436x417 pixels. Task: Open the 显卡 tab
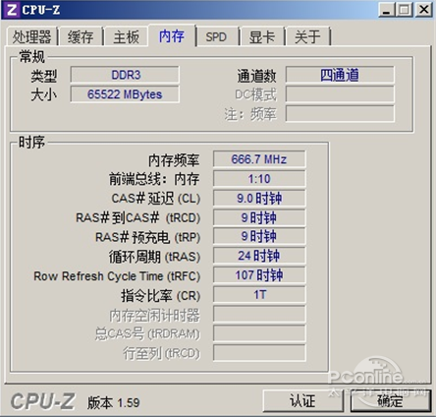(x=262, y=36)
